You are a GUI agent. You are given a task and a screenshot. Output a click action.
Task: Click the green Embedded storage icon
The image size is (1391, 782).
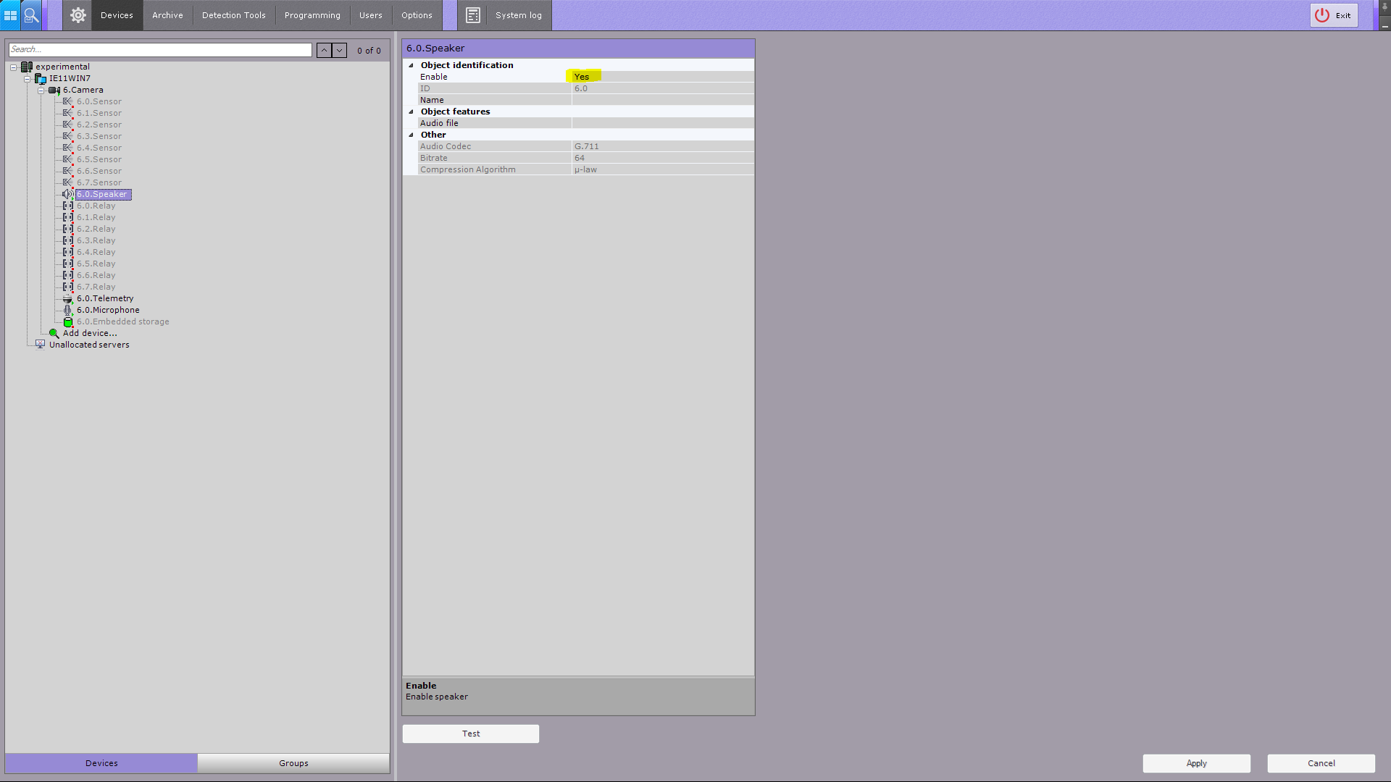pyautogui.click(x=67, y=321)
